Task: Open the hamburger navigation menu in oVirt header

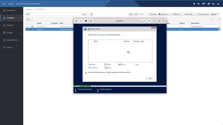Action: [4, 4]
